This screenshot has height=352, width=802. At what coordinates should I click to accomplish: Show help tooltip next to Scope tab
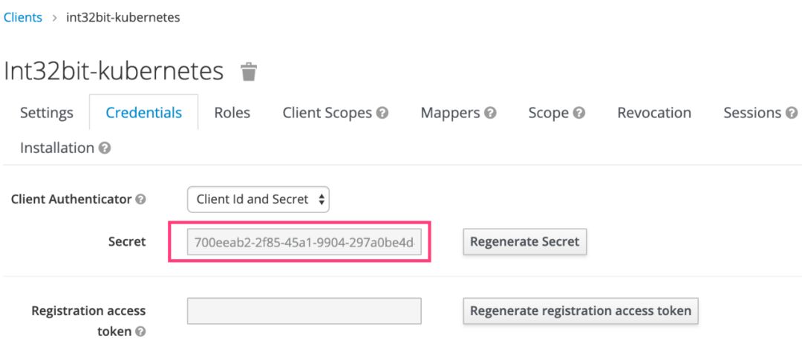[579, 113]
